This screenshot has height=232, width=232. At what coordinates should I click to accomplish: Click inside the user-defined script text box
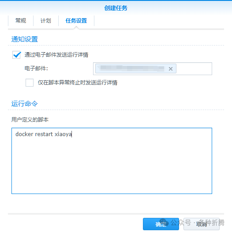pyautogui.click(x=112, y=161)
